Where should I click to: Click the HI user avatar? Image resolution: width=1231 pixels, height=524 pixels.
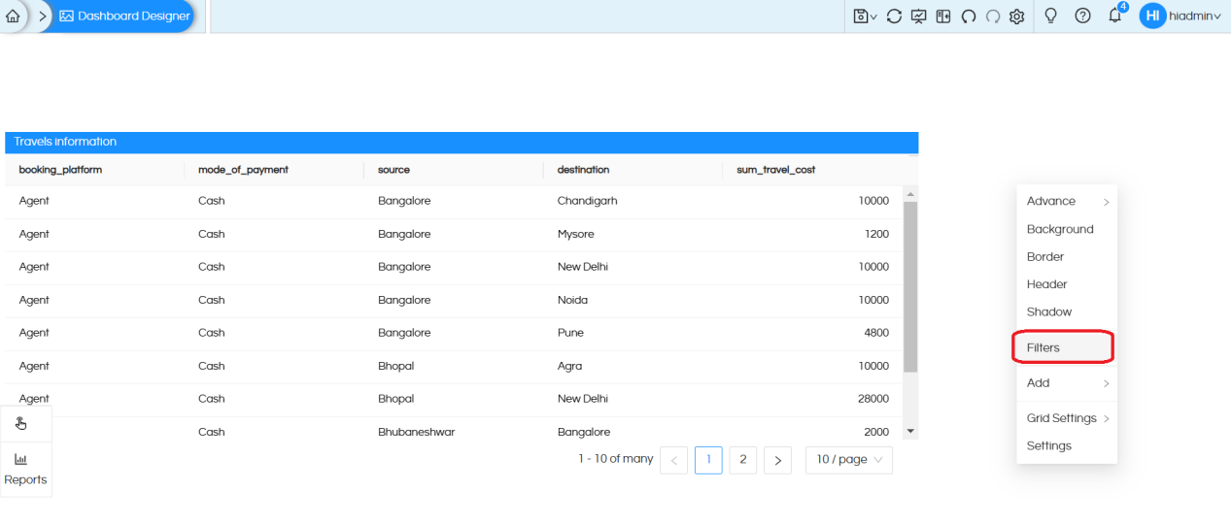(1152, 16)
